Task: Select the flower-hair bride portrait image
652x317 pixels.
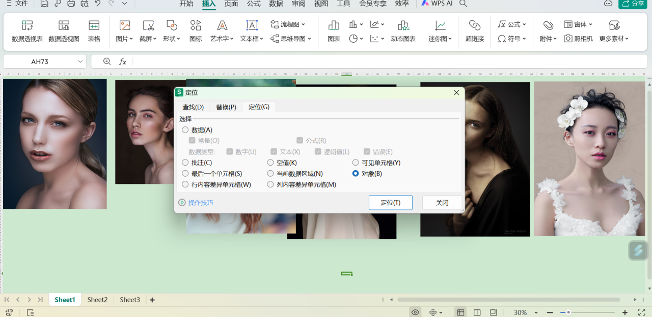Action: point(589,158)
